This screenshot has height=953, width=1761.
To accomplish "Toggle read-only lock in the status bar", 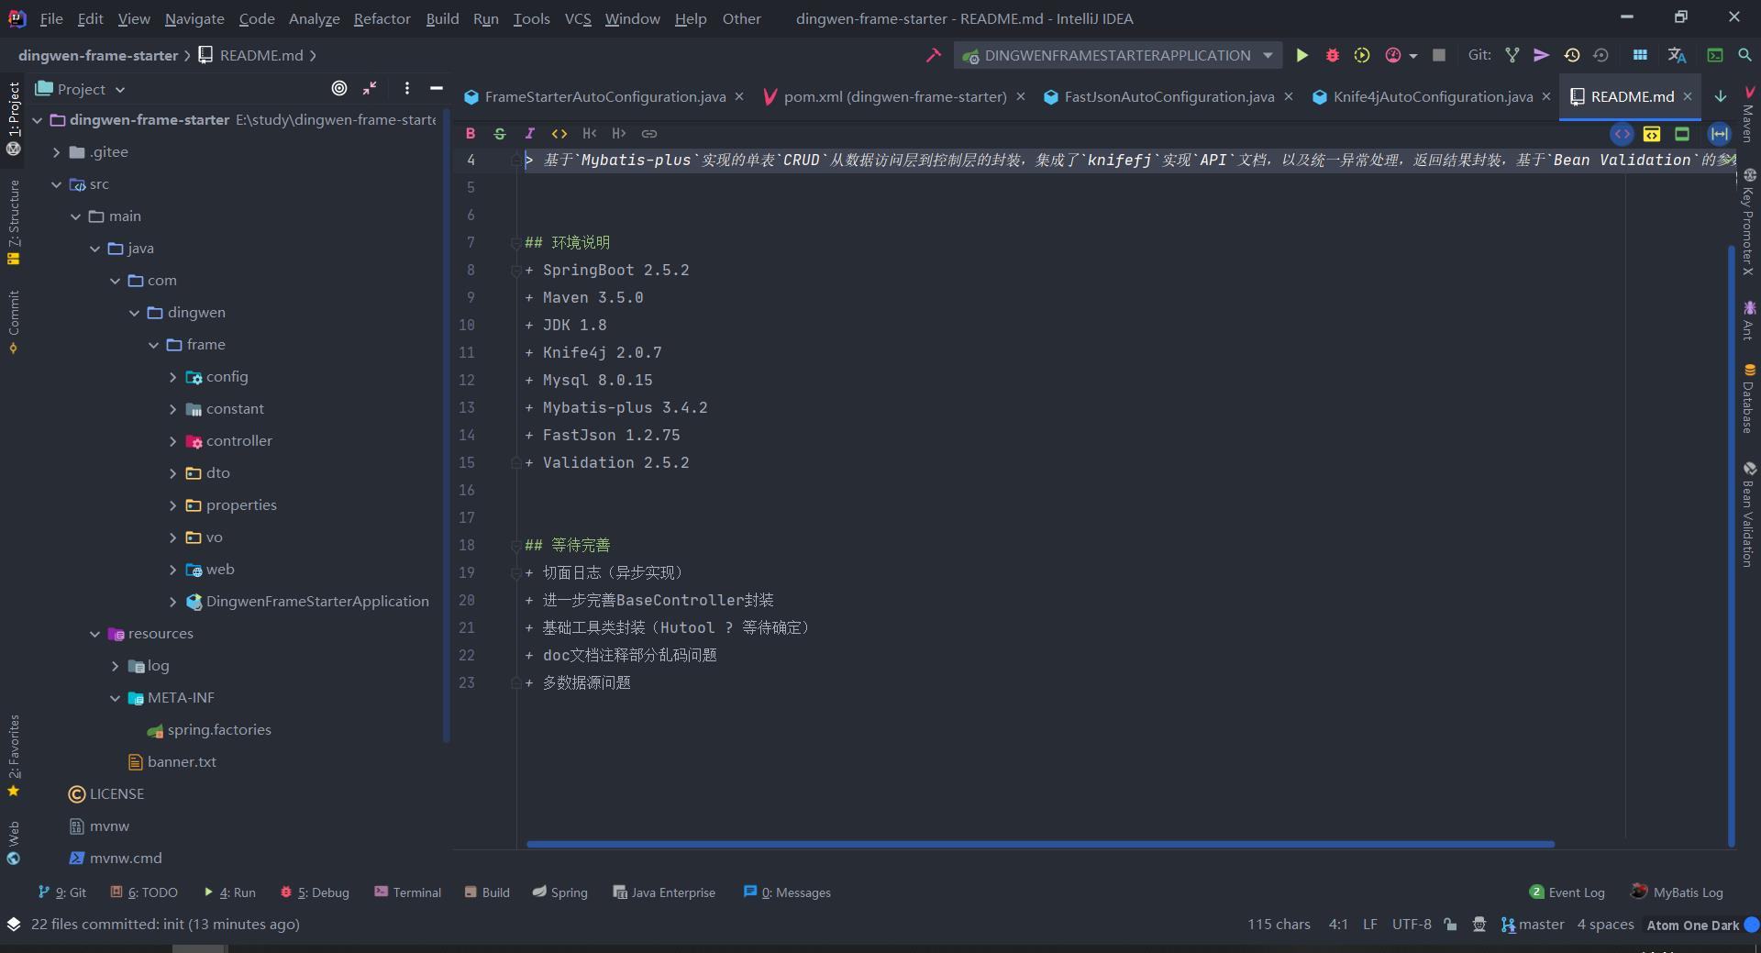I will (x=1450, y=924).
